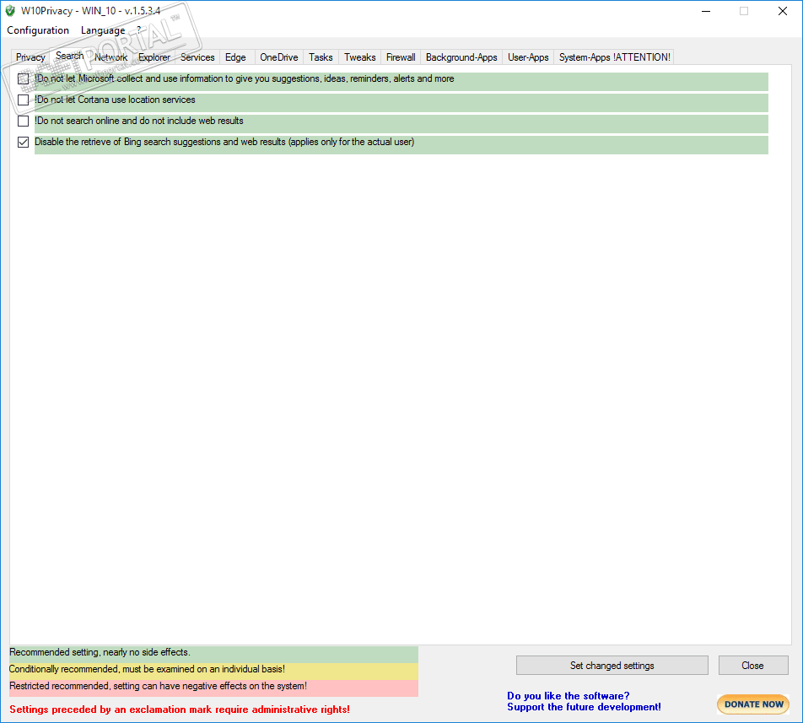Click the Set changed settings button

[x=612, y=665]
